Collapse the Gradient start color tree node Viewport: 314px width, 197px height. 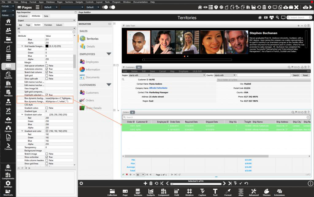22,114
